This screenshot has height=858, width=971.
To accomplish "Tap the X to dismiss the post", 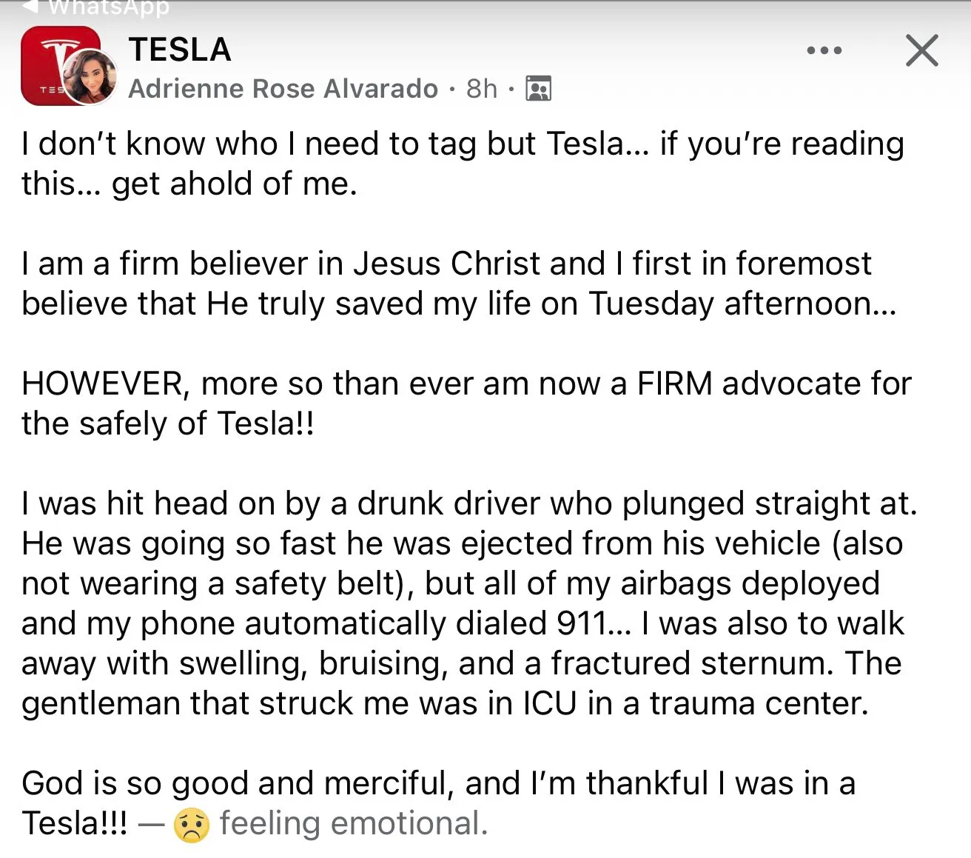I will [x=921, y=51].
